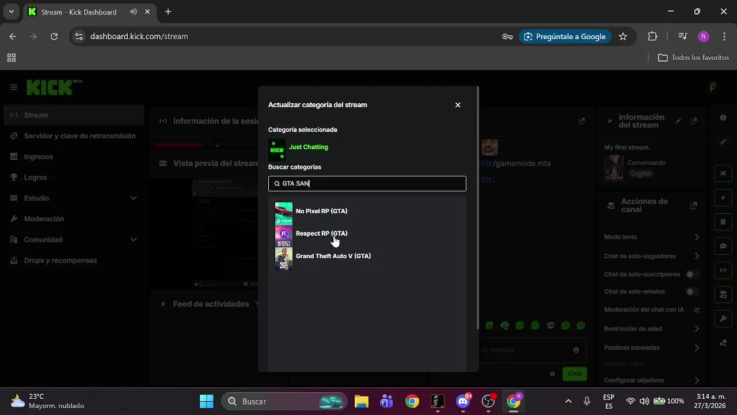Viewport: 737px width, 415px height.
Task: Open Moderación in the sidebar
Action: coord(73,219)
